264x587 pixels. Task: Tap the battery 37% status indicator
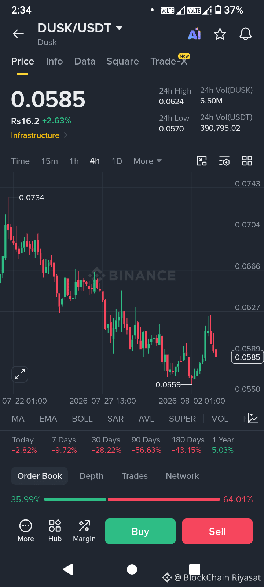click(x=229, y=10)
